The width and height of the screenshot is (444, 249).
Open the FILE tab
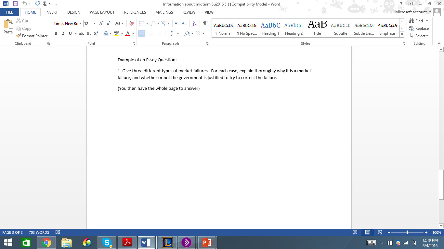tap(10, 12)
